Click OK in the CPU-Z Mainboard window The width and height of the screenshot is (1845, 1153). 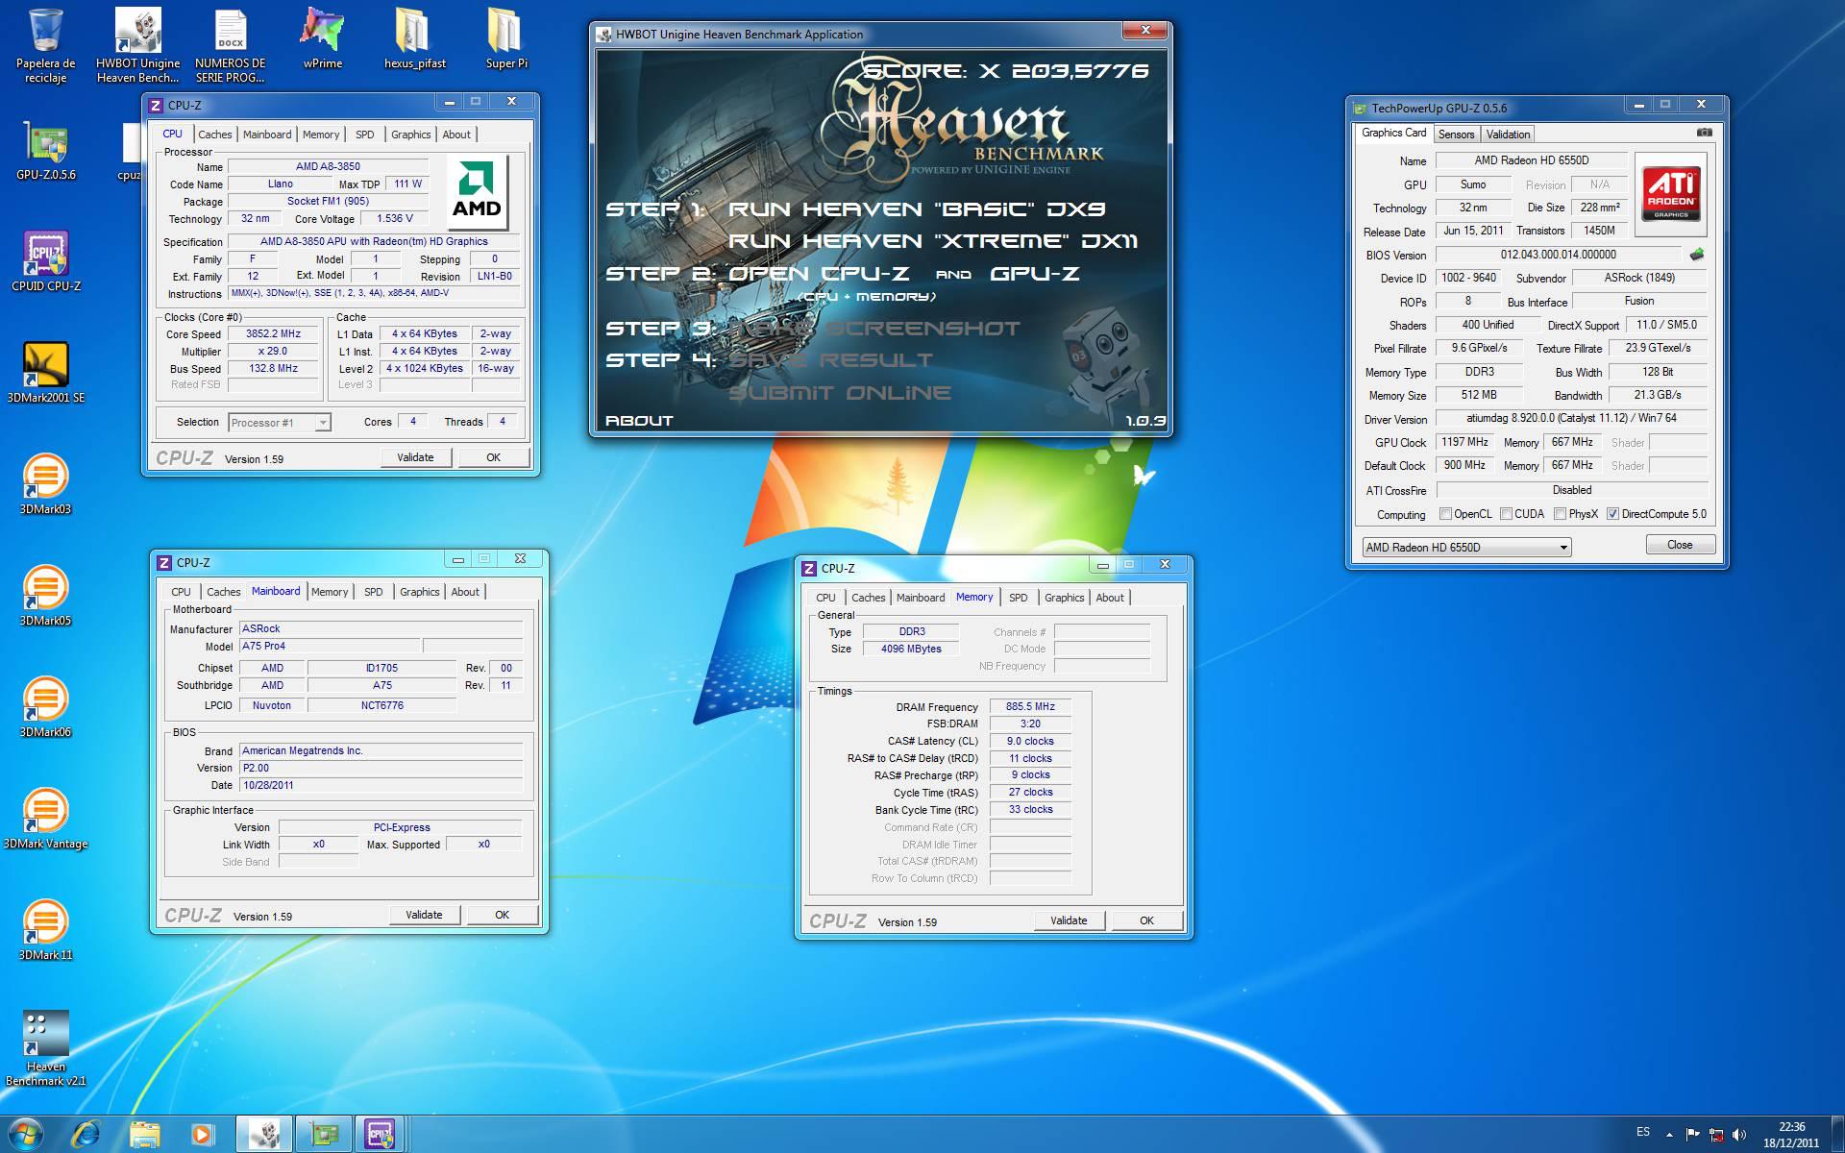pyautogui.click(x=502, y=915)
